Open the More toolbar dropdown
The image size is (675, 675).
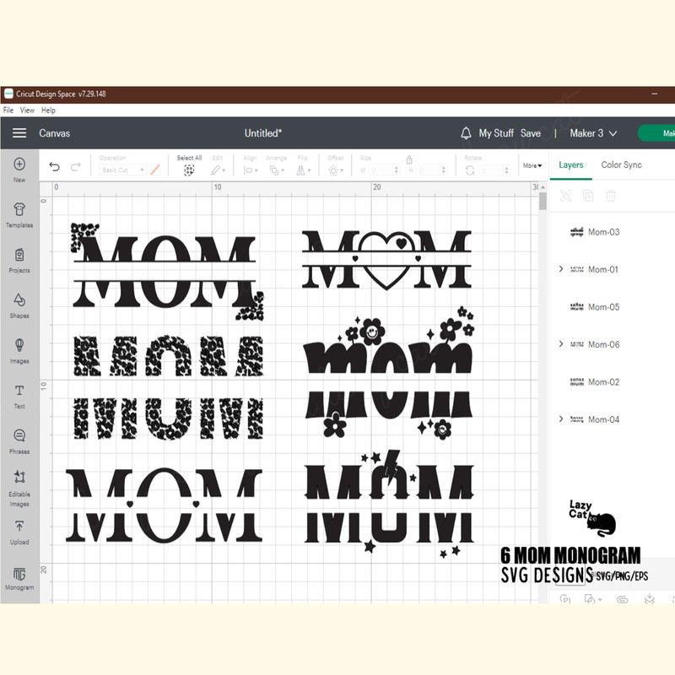(x=532, y=165)
